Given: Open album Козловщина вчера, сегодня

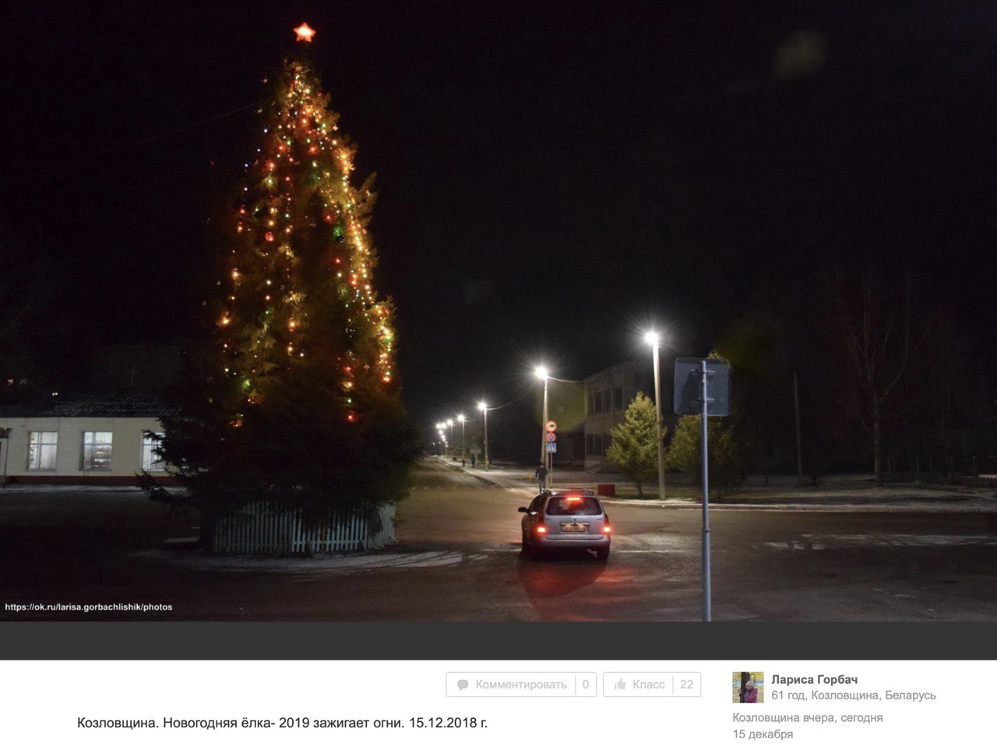Looking at the screenshot, I should click(x=808, y=718).
